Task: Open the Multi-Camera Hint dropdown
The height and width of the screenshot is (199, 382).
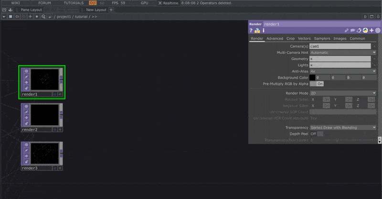Action: [343, 52]
